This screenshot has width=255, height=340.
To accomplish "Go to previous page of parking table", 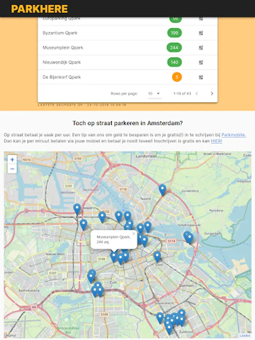I will 197,93.
